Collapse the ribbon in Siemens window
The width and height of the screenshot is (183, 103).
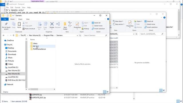pos(105,19)
